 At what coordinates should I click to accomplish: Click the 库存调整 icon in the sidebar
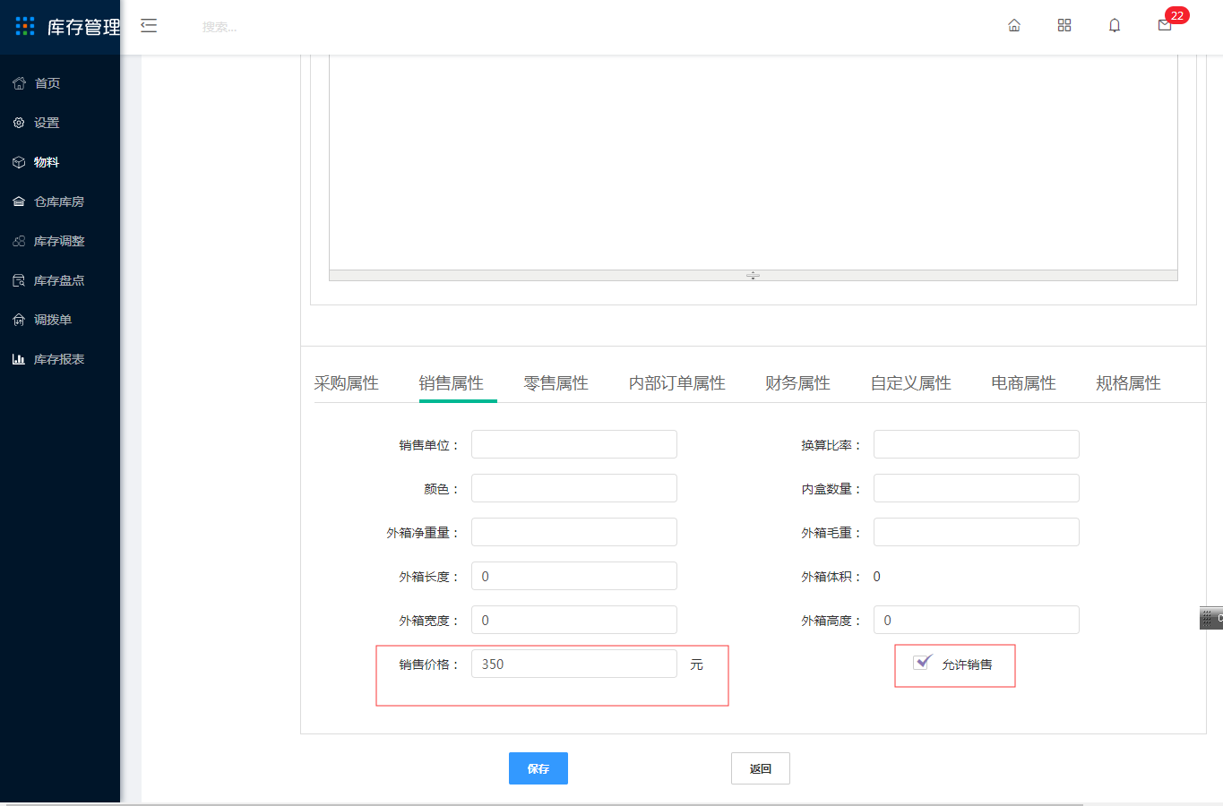(x=19, y=241)
